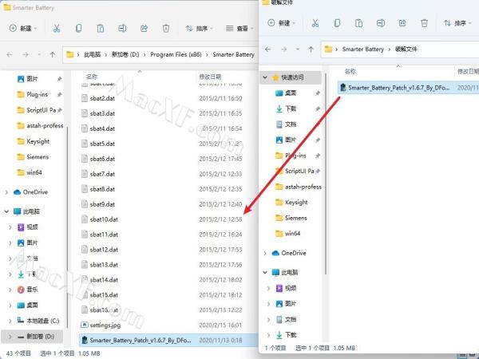Click 新加卷 (D:) breadcrumb in address bar
This screenshot has height=359, width=479.
(125, 54)
